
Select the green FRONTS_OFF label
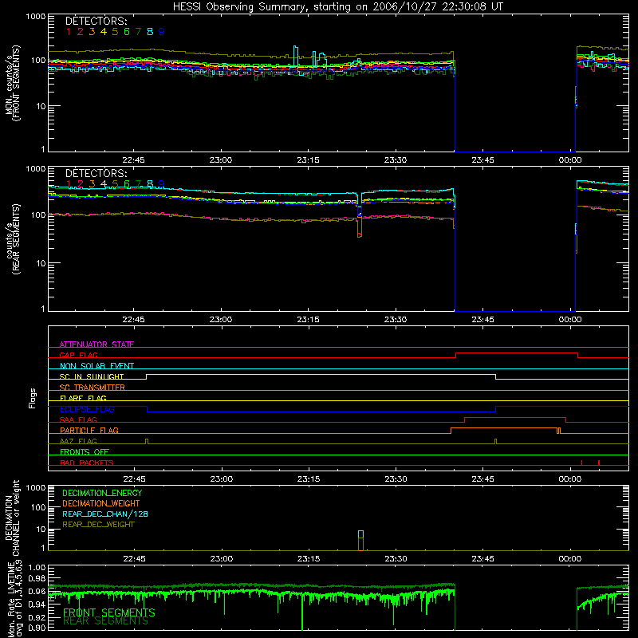tap(85, 451)
